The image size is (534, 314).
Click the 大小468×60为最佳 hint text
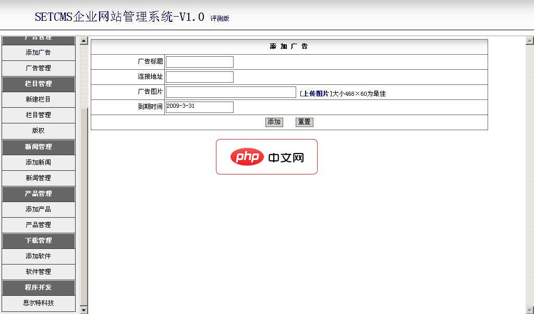(x=359, y=94)
